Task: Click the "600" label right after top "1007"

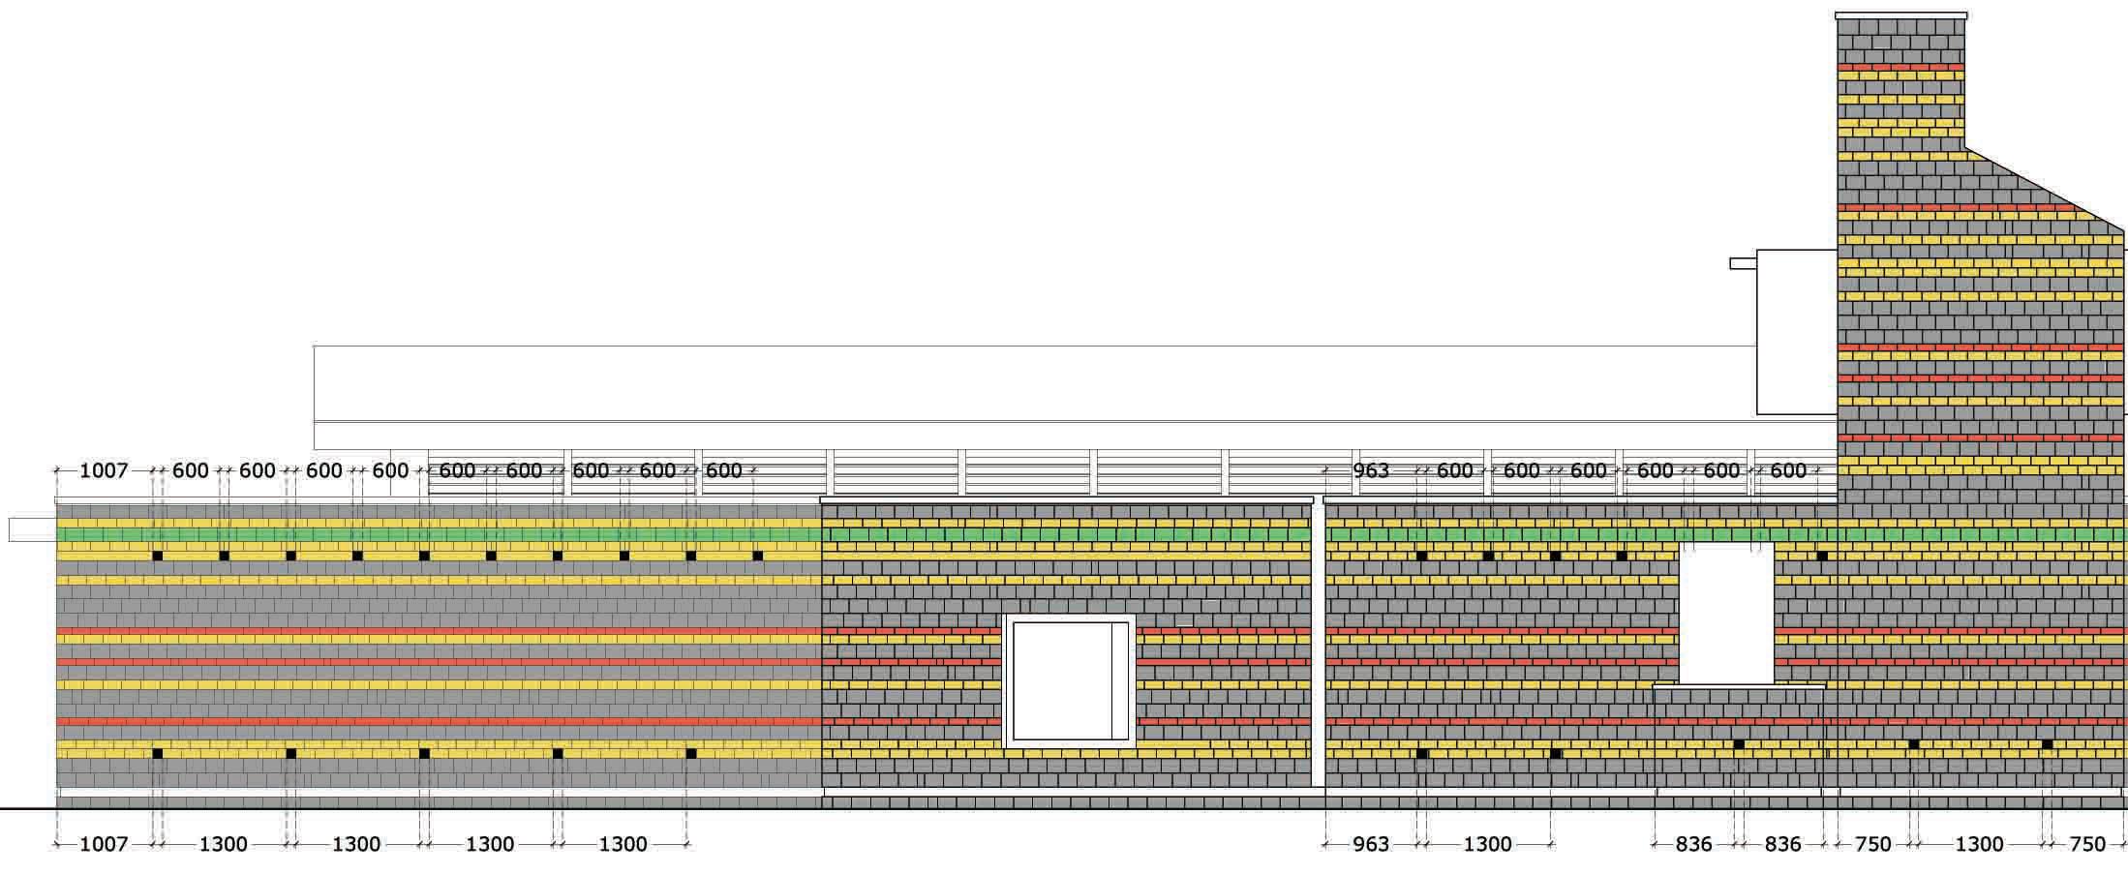Action: (x=191, y=470)
